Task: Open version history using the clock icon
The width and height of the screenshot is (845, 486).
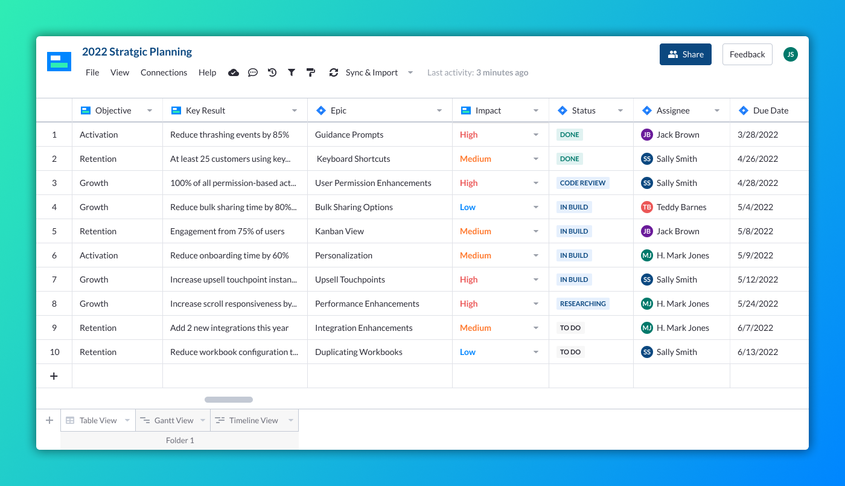Action: click(x=272, y=72)
